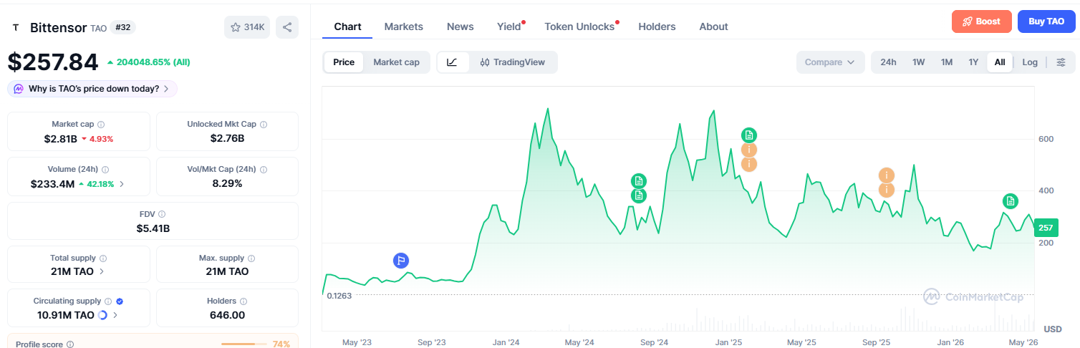This screenshot has height=348, width=1080.
Task: Click the Max. supply info icon
Action: coord(251,258)
